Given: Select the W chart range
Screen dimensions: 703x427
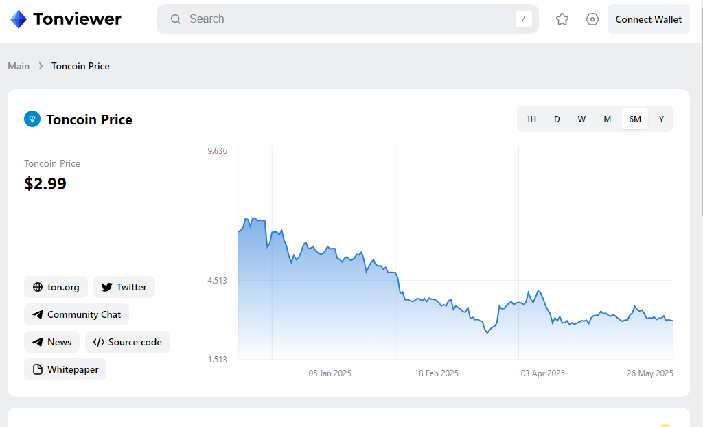Looking at the screenshot, I should pyautogui.click(x=581, y=119).
